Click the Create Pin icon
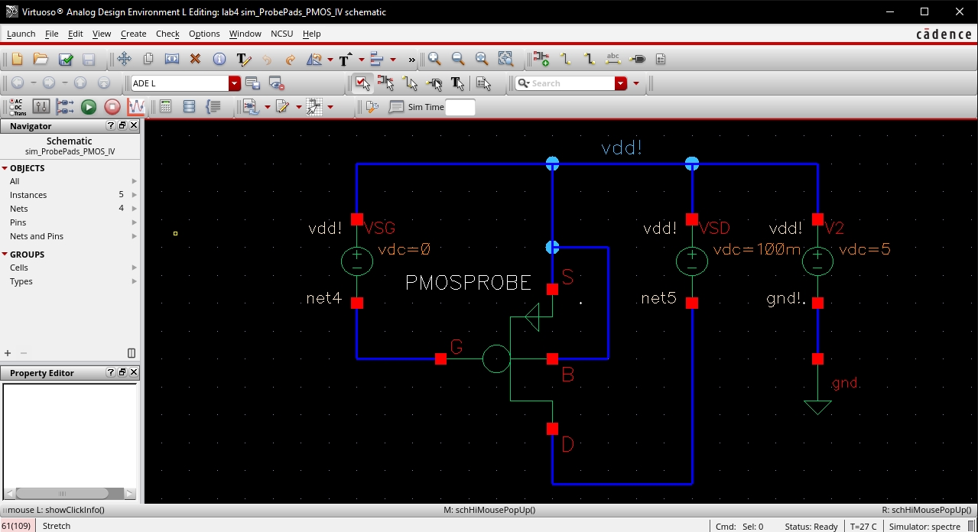978x532 pixels. point(638,60)
